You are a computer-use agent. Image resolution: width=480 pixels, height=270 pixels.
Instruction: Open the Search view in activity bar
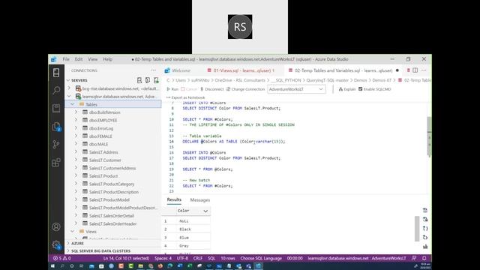pyautogui.click(x=56, y=90)
